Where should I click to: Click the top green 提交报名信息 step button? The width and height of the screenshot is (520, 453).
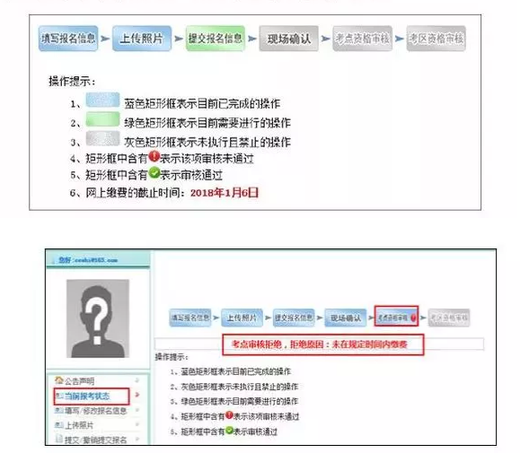pyautogui.click(x=216, y=39)
